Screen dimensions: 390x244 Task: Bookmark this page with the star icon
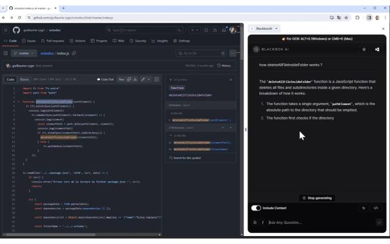[346, 18]
